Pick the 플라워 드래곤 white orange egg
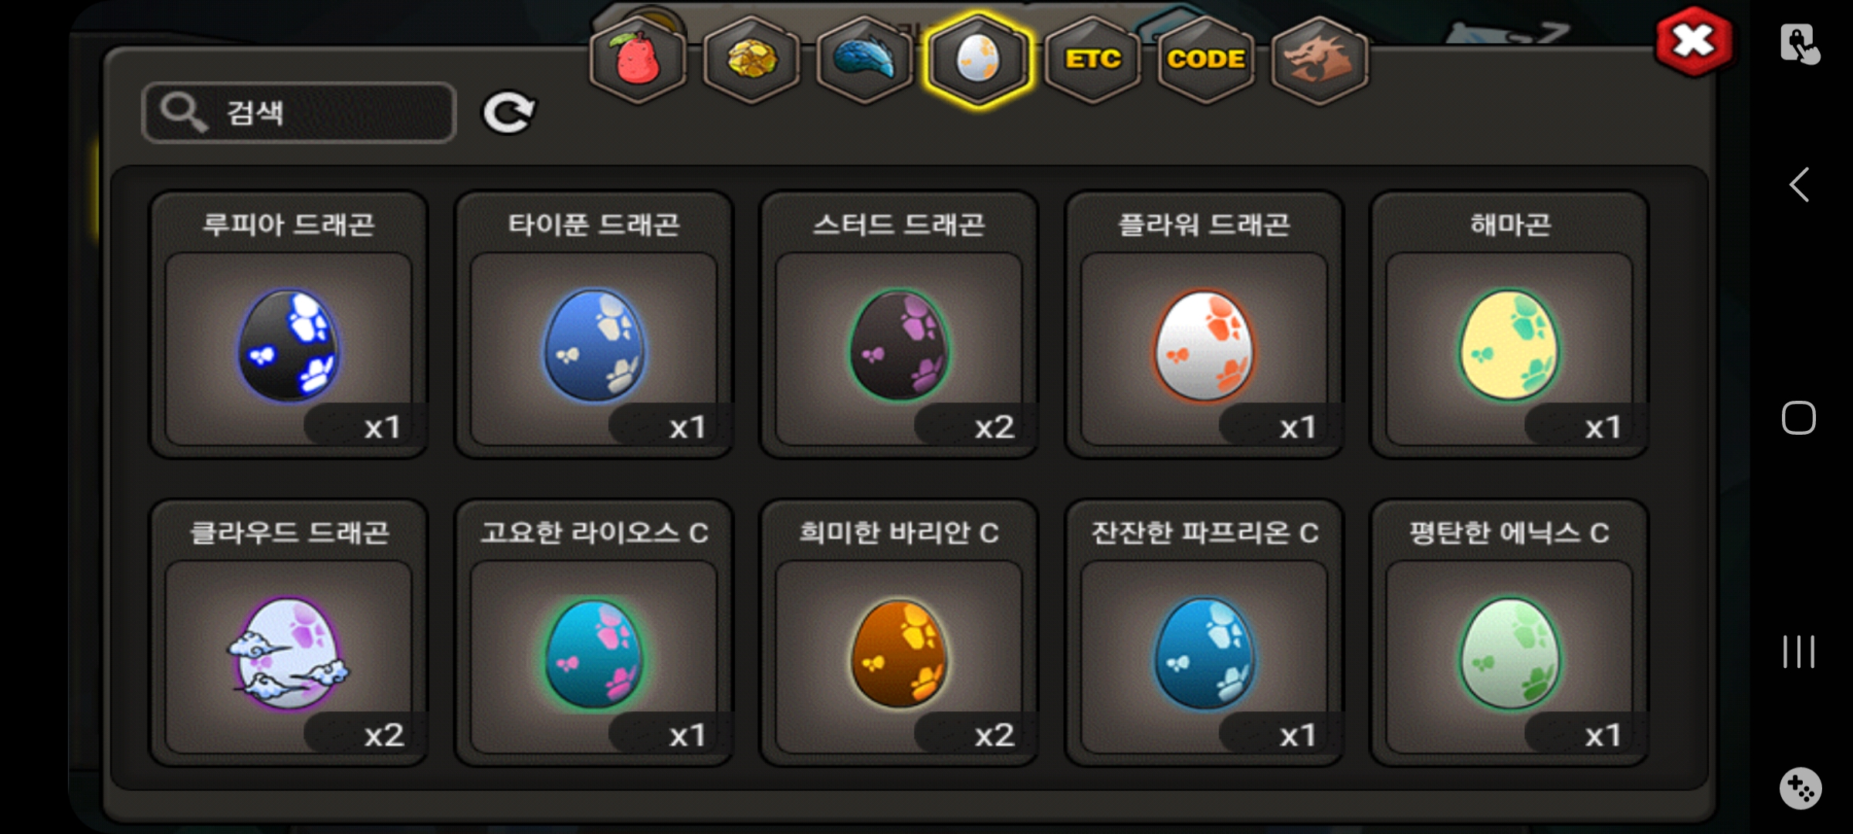 (x=1204, y=324)
